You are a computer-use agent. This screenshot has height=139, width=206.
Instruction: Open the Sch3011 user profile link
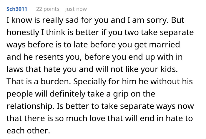(16, 9)
